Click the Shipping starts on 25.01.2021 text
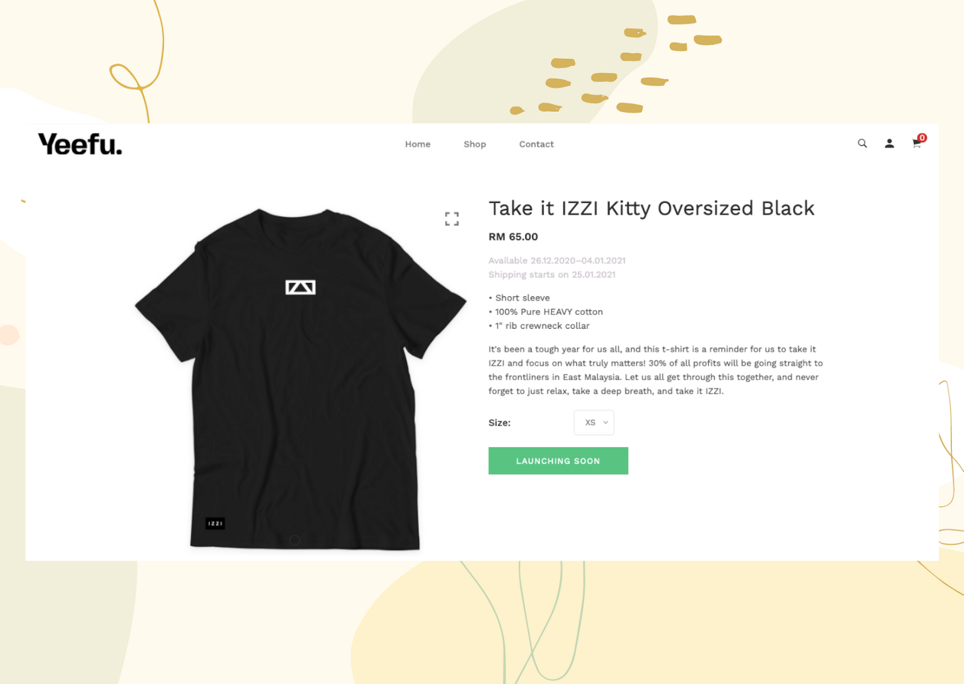 [x=552, y=275]
